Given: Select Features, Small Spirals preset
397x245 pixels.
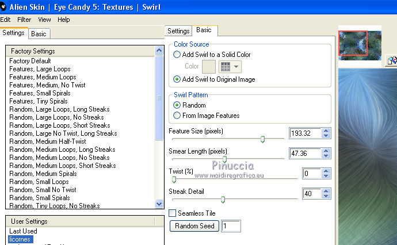Looking at the screenshot, I should (x=40, y=93).
